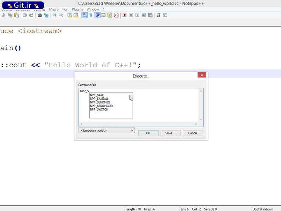Click "lines : 6" in status bar

(x=149, y=209)
